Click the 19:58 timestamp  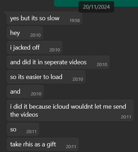click(x=75, y=21)
